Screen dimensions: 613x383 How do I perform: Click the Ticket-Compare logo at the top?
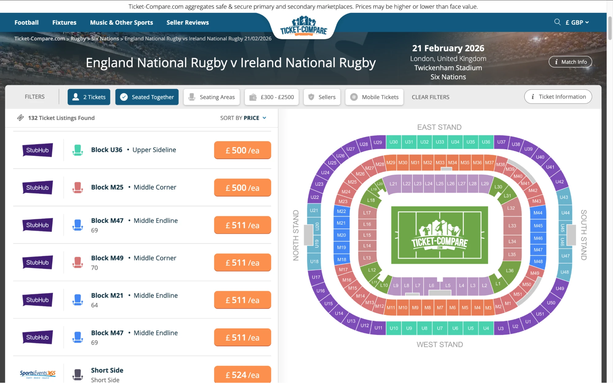point(303,28)
